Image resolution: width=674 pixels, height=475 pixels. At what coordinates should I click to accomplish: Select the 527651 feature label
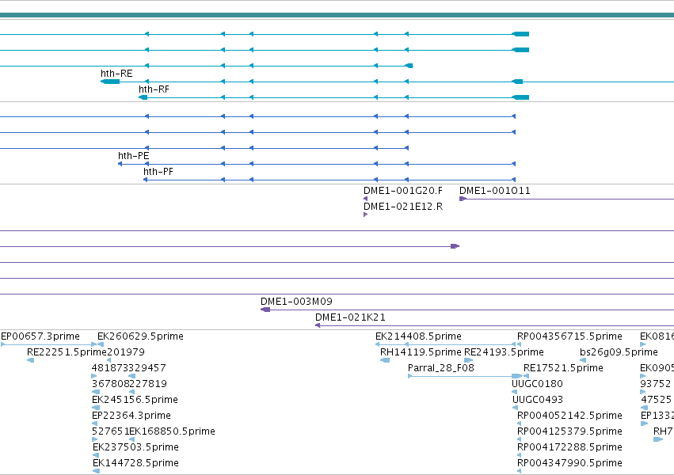110,431
